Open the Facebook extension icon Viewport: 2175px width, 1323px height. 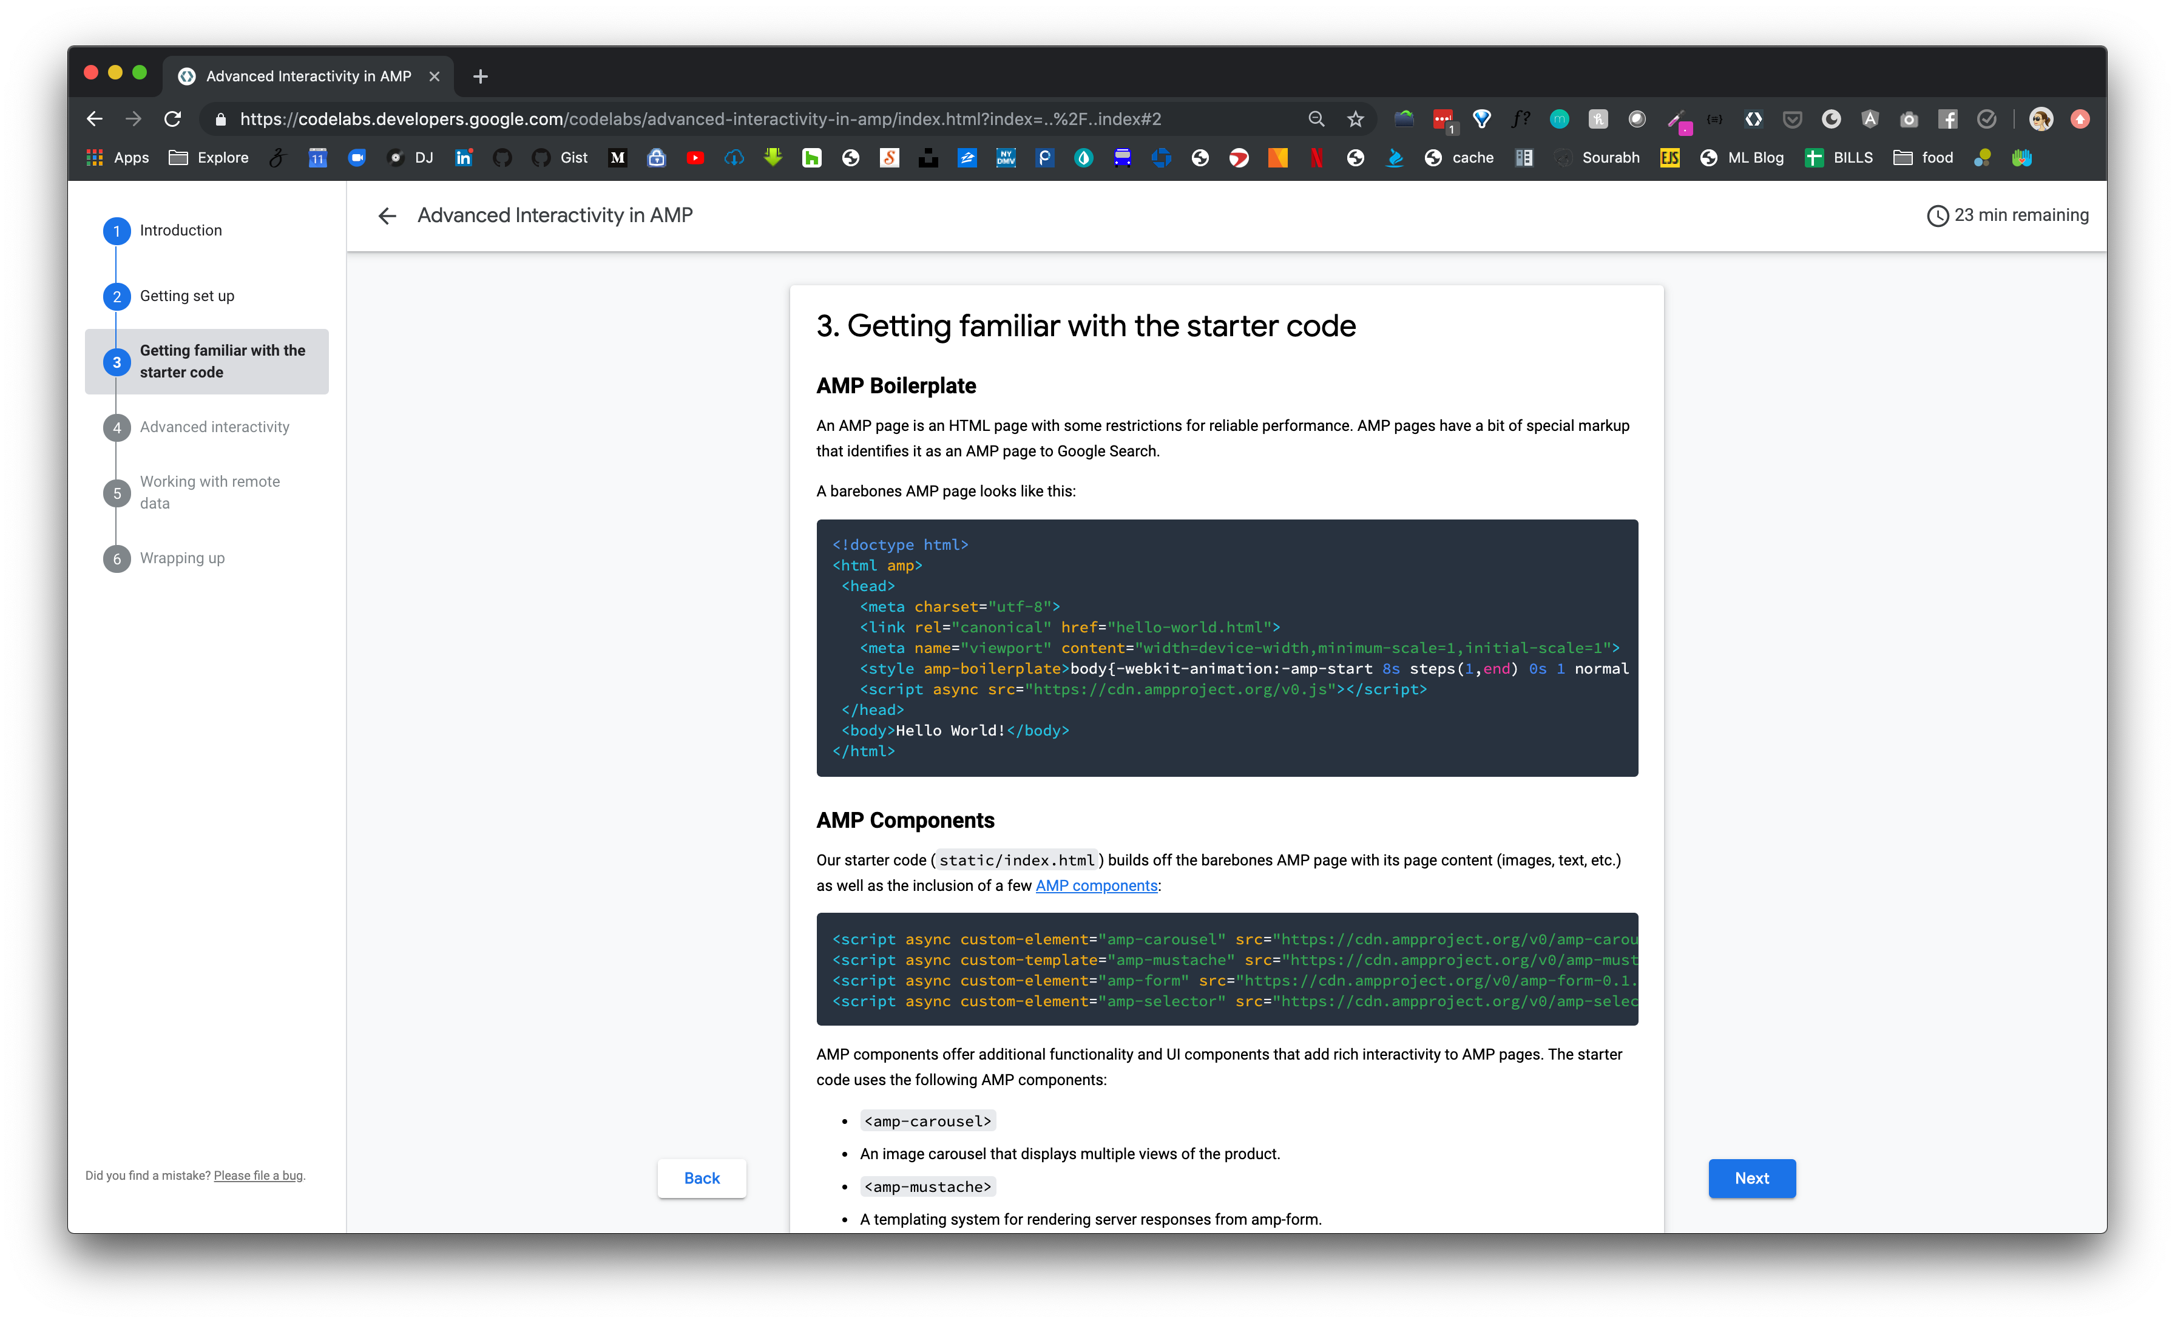pos(1947,119)
